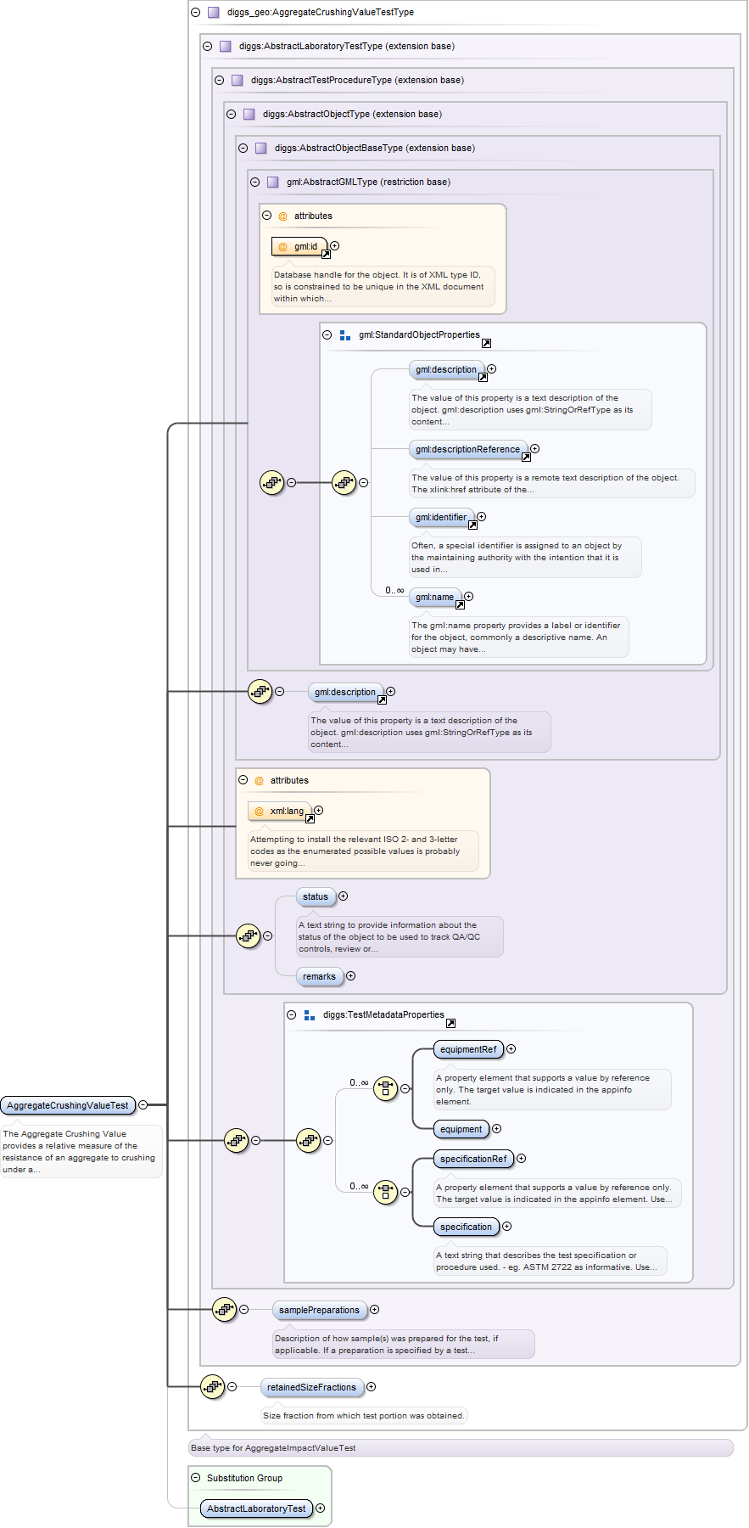This screenshot has height=1528, width=749.
Task: Click the choice compositor icon before specificationRef
Action: pyautogui.click(x=386, y=1192)
